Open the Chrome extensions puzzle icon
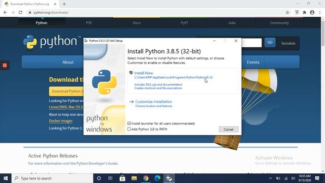The height and width of the screenshot is (183, 325). click(x=304, y=12)
